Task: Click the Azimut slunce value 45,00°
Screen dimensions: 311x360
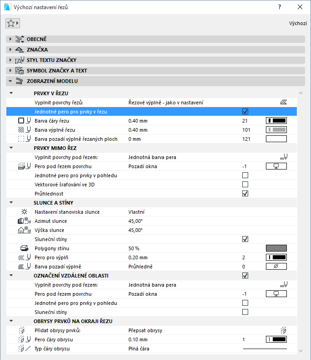Action: click(x=135, y=221)
